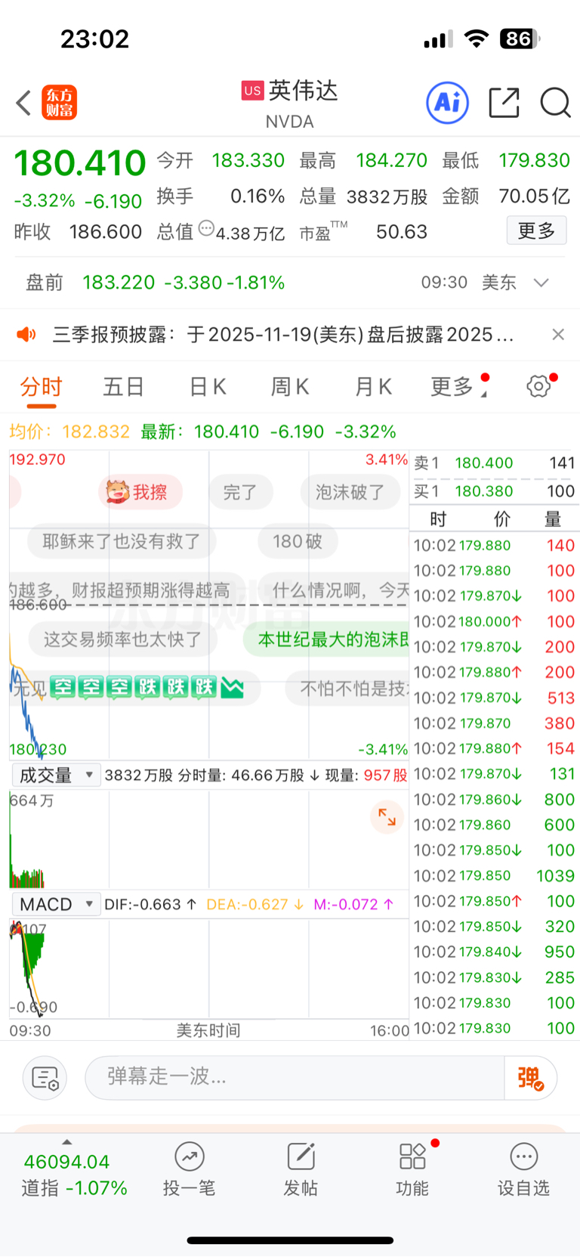Click the DIF:-0.663 MACD readout
580x1257 pixels.
150,904
